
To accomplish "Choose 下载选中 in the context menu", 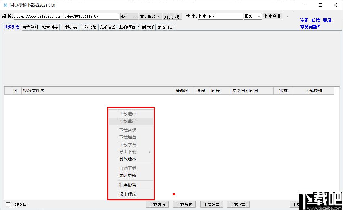I will coord(131,114).
